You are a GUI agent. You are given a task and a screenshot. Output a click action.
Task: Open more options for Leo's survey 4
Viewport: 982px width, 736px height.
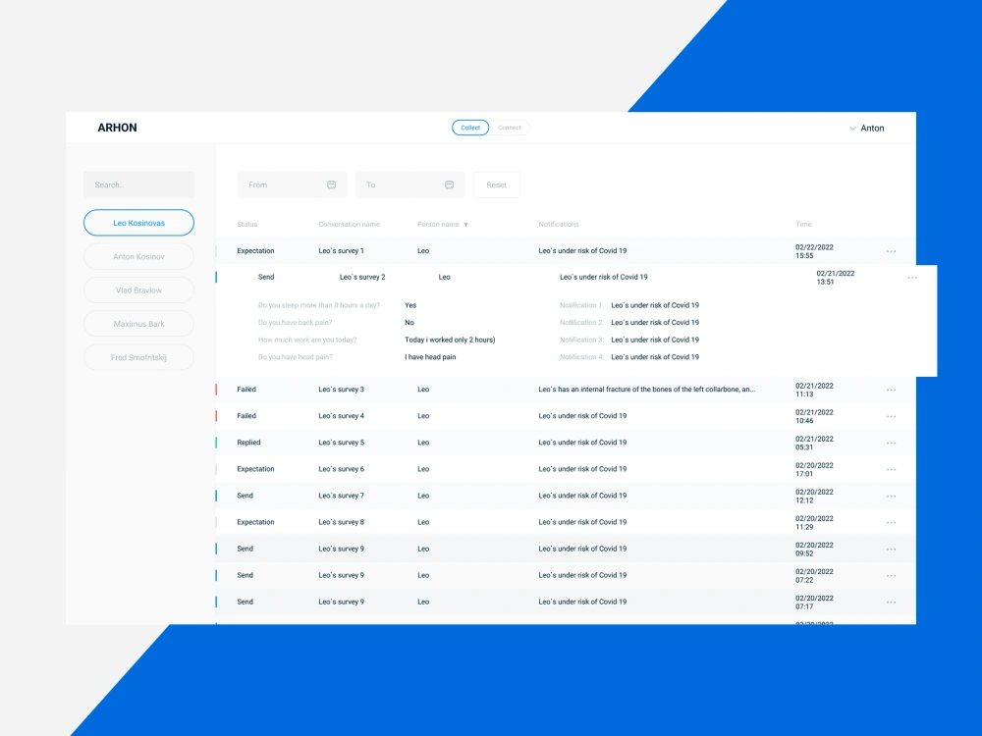(x=892, y=416)
